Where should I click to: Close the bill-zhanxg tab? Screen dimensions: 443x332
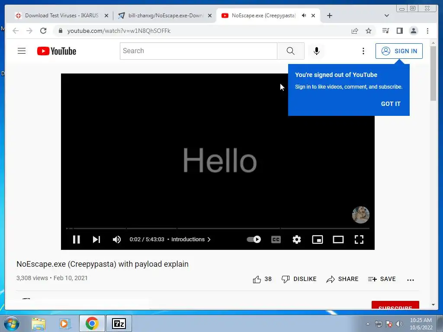(210, 16)
